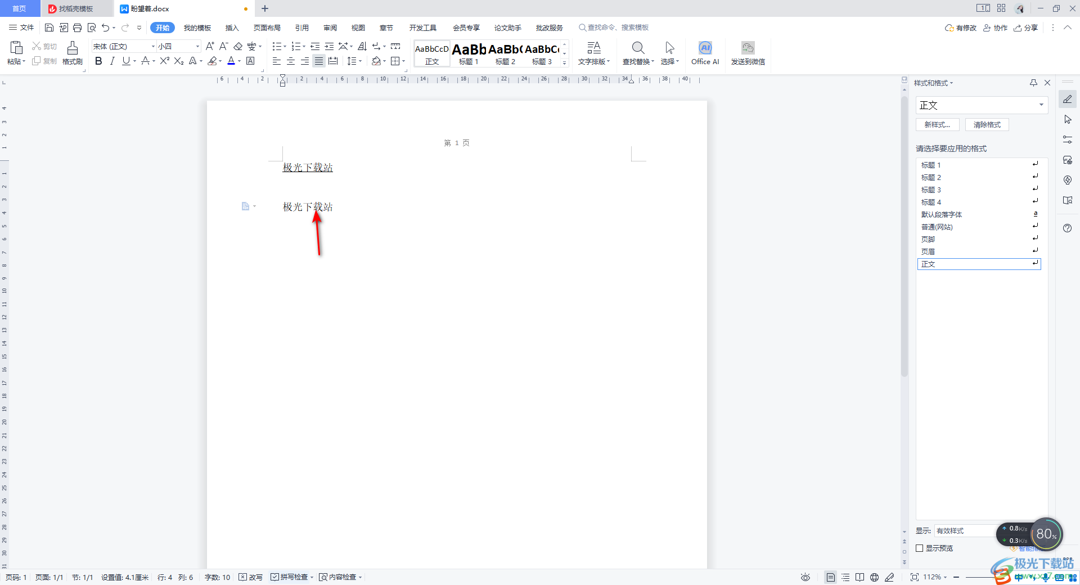The height and width of the screenshot is (585, 1080).
Task: Open Print Preview from quick access toolbar
Action: click(92, 28)
